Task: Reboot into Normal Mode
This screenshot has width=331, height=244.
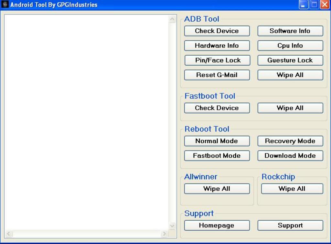Action: tap(217, 141)
